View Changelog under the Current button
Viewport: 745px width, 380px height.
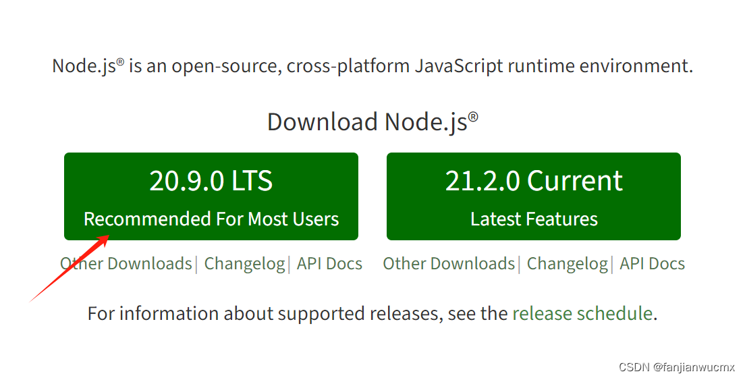pos(568,264)
